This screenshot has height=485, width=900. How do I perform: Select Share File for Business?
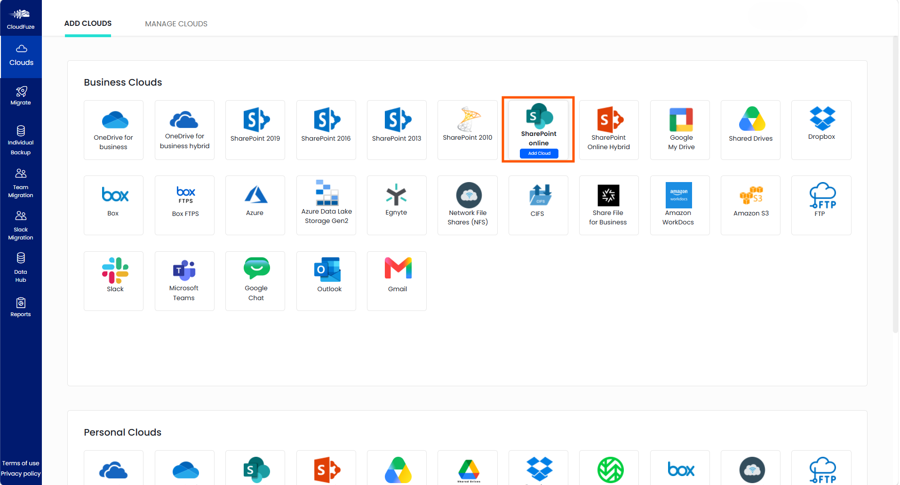pyautogui.click(x=609, y=205)
